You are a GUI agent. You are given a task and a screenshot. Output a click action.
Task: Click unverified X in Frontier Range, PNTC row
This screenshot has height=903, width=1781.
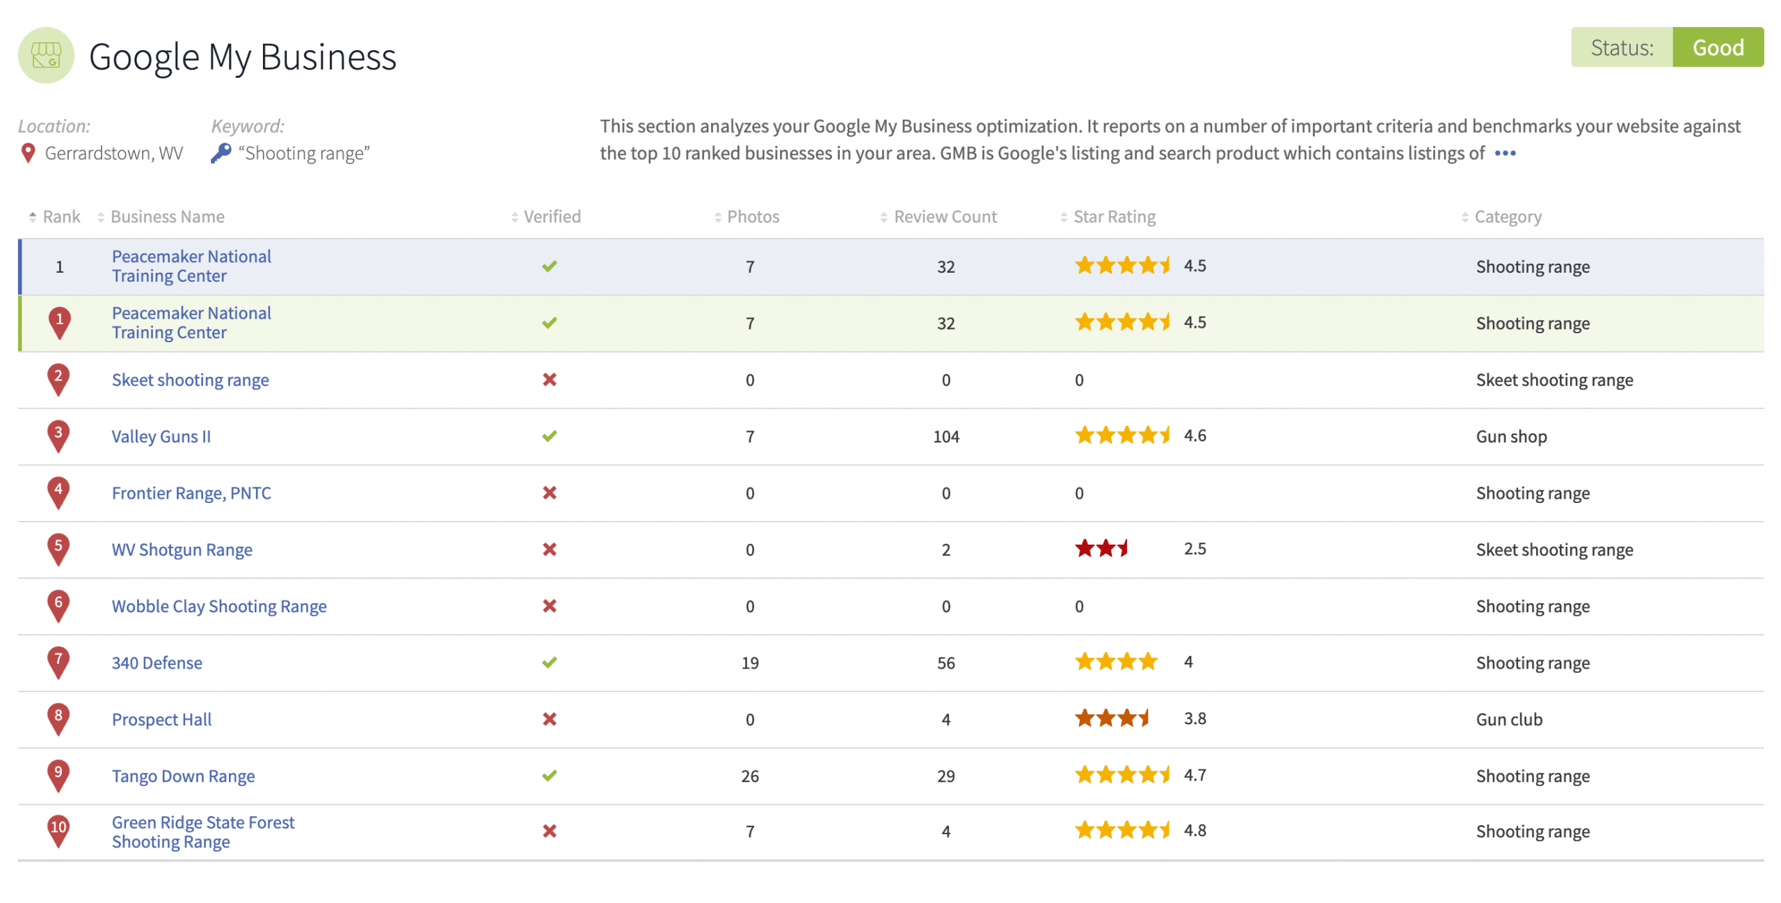550,493
